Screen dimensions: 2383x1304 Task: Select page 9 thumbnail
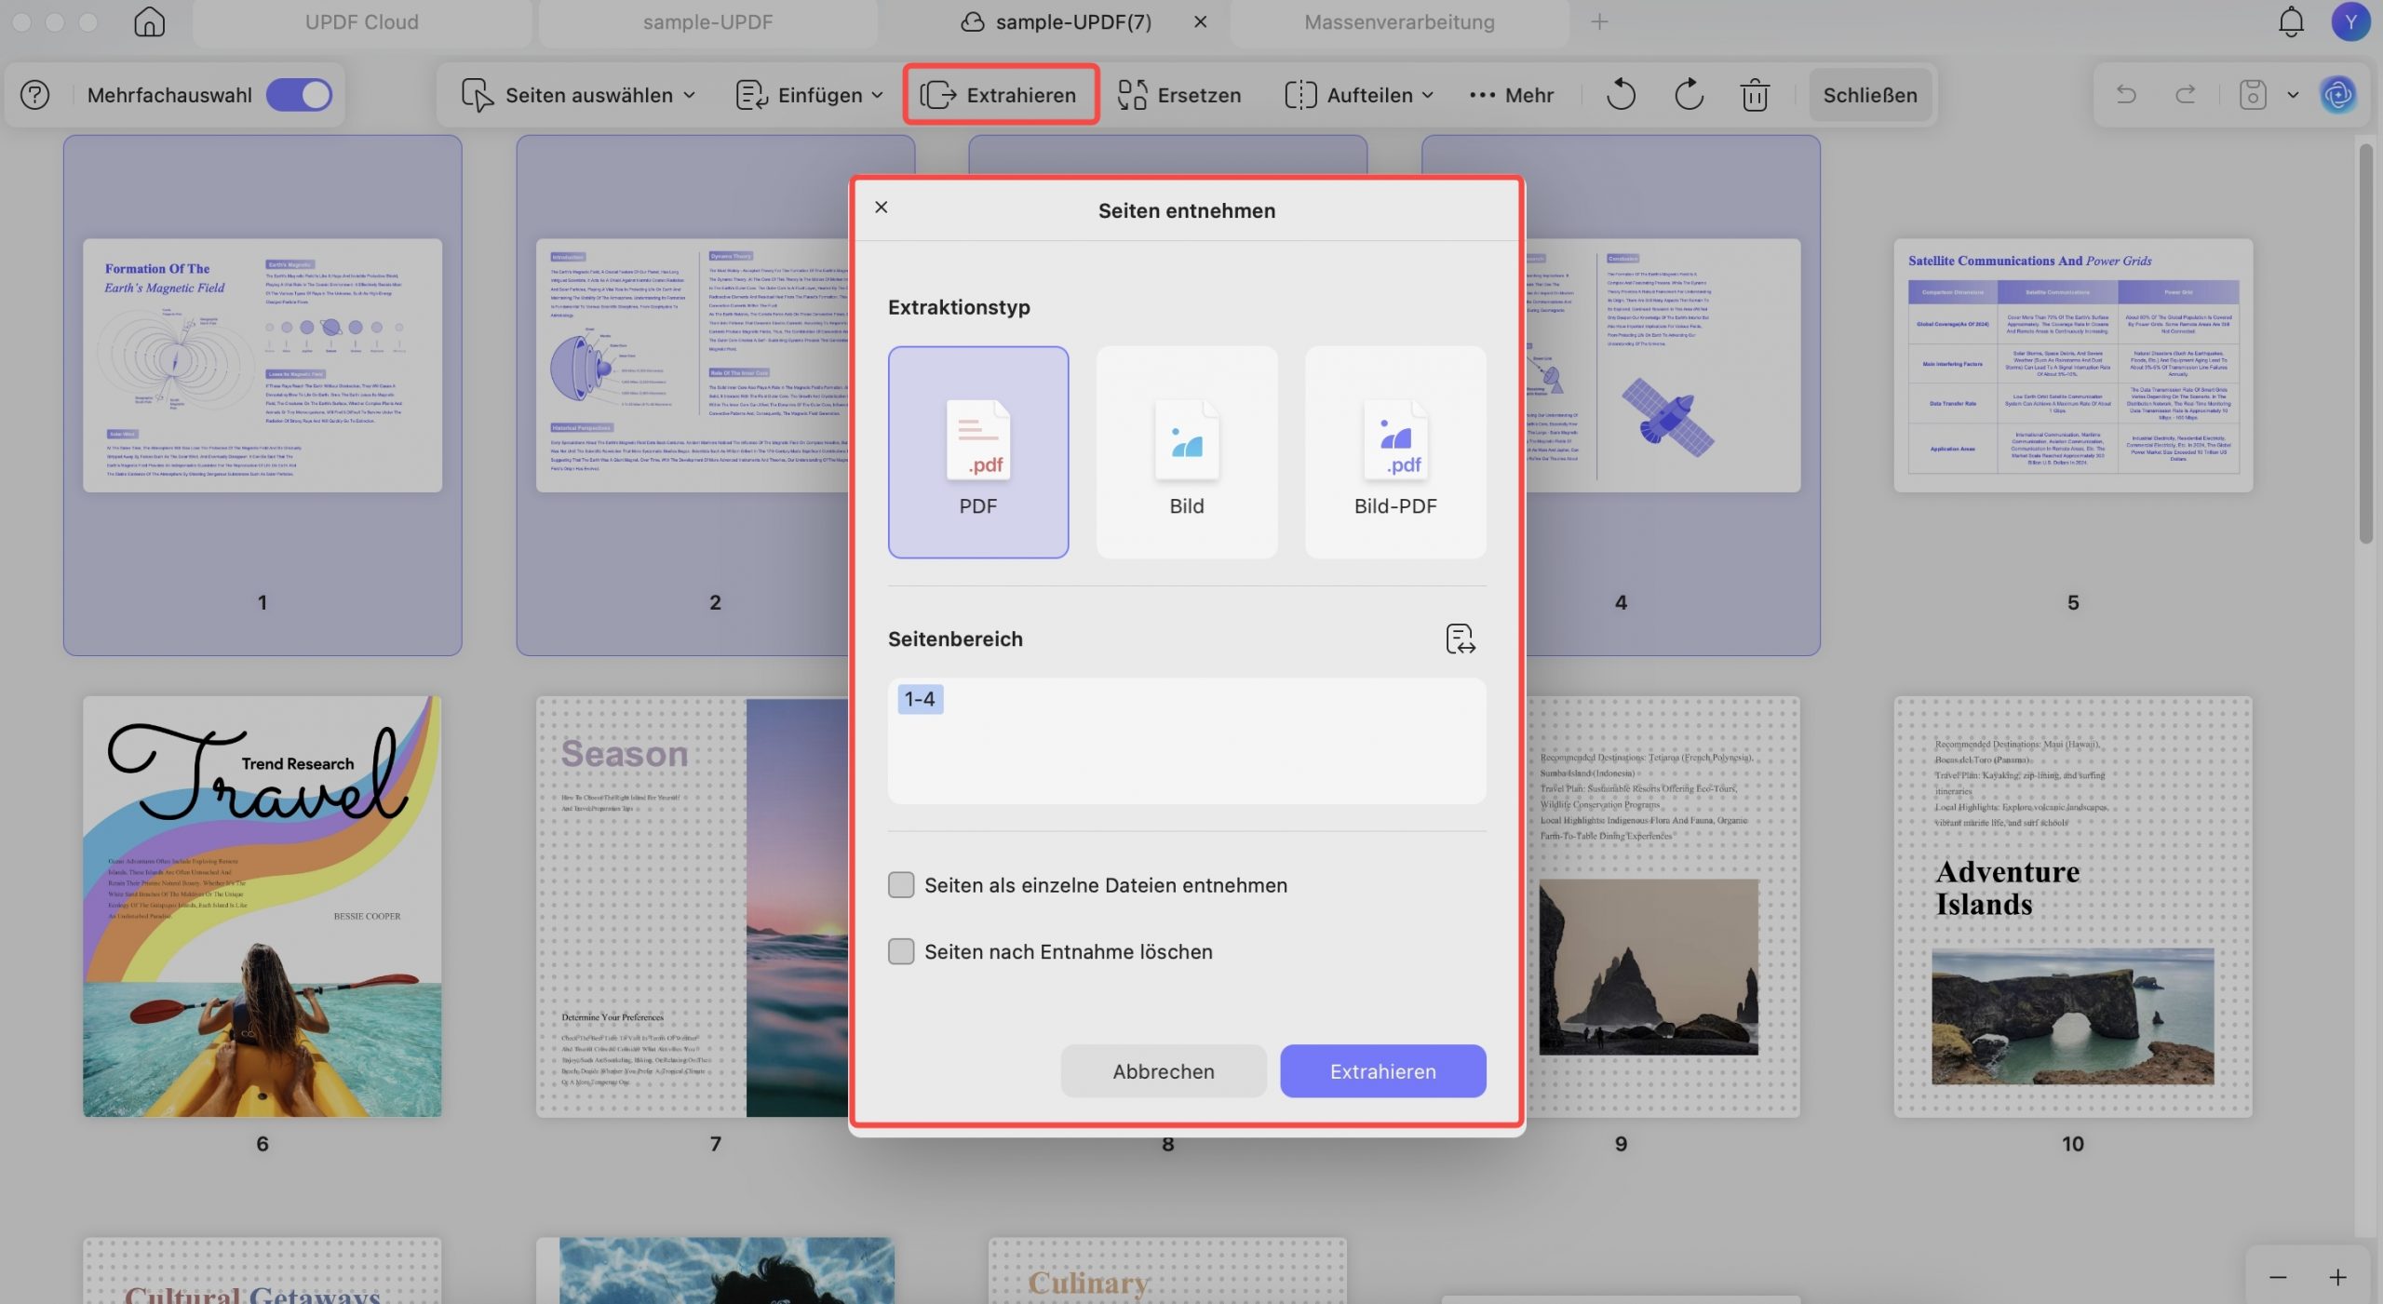pos(1663,907)
